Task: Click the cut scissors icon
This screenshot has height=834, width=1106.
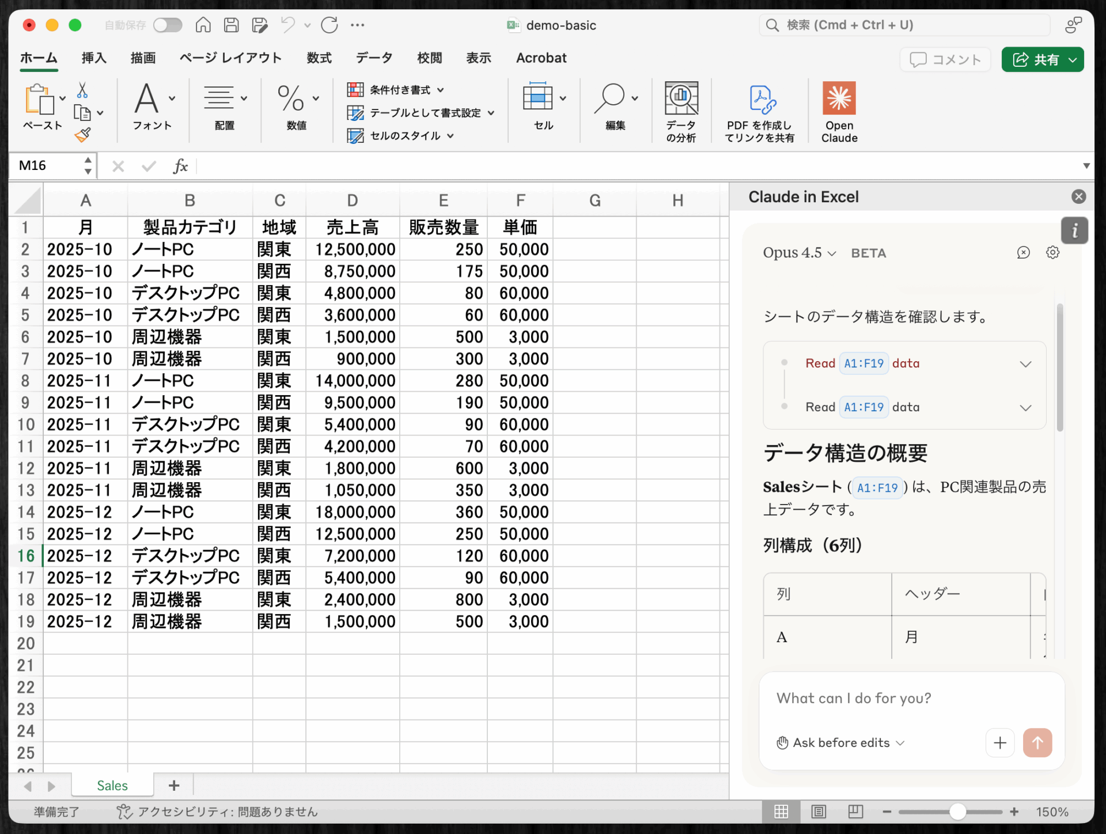Action: 82,90
